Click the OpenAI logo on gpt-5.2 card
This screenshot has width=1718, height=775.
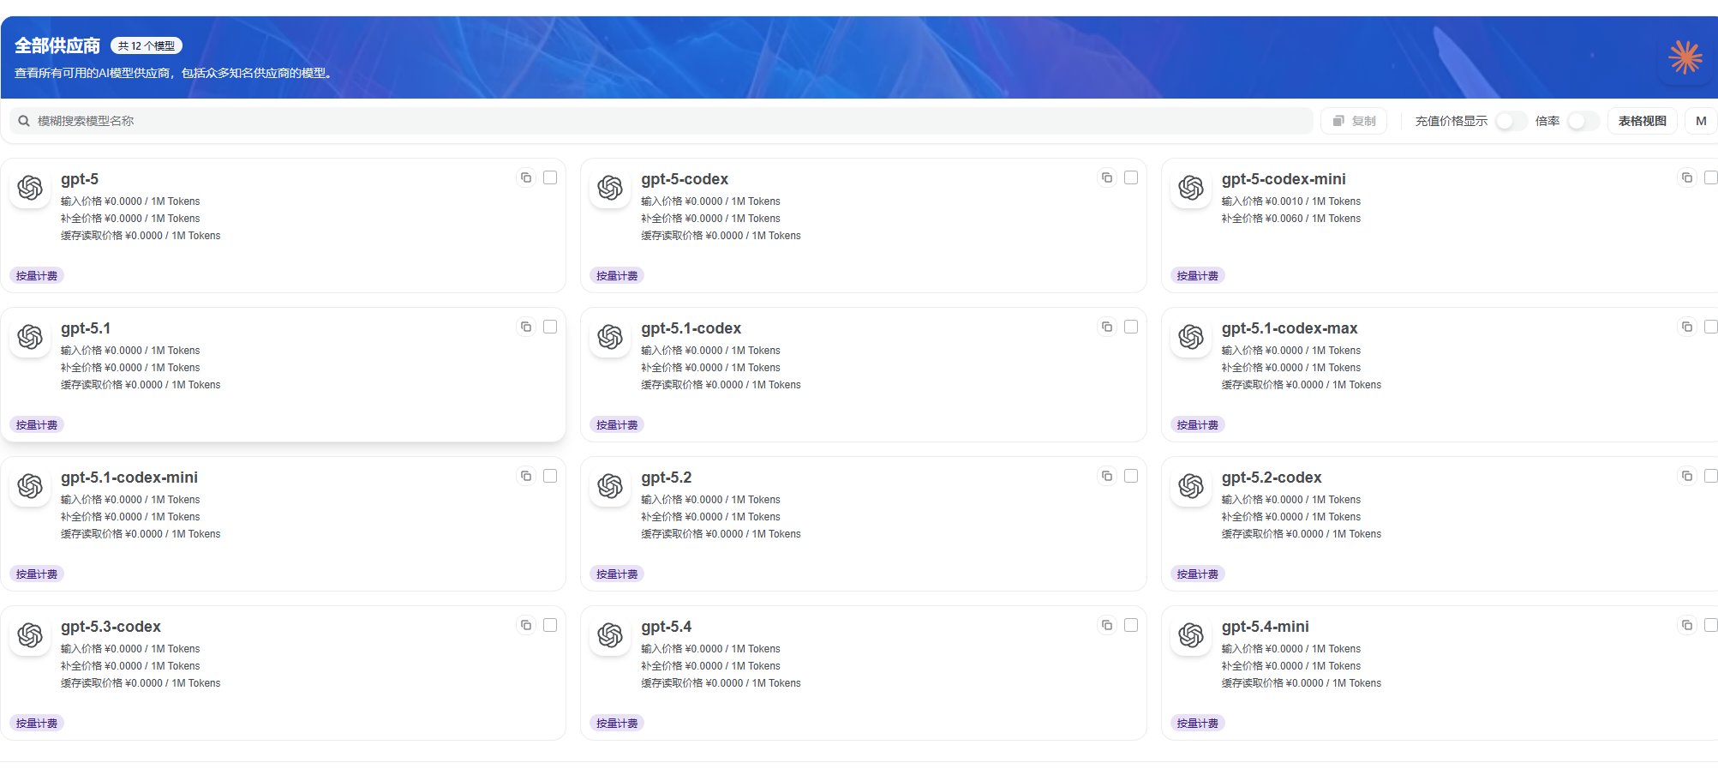click(610, 486)
